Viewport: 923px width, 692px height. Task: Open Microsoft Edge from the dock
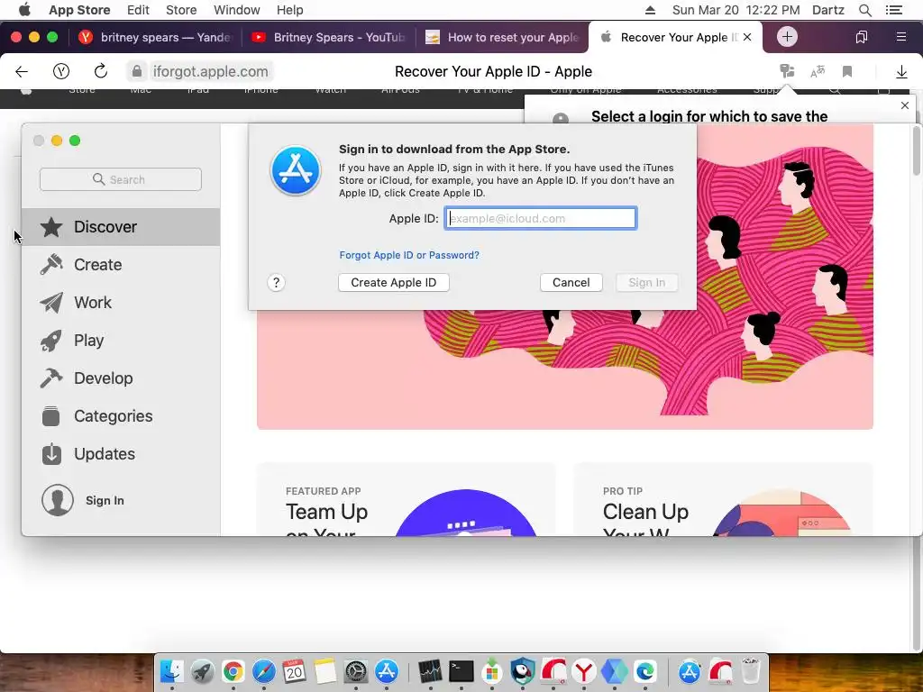[645, 670]
